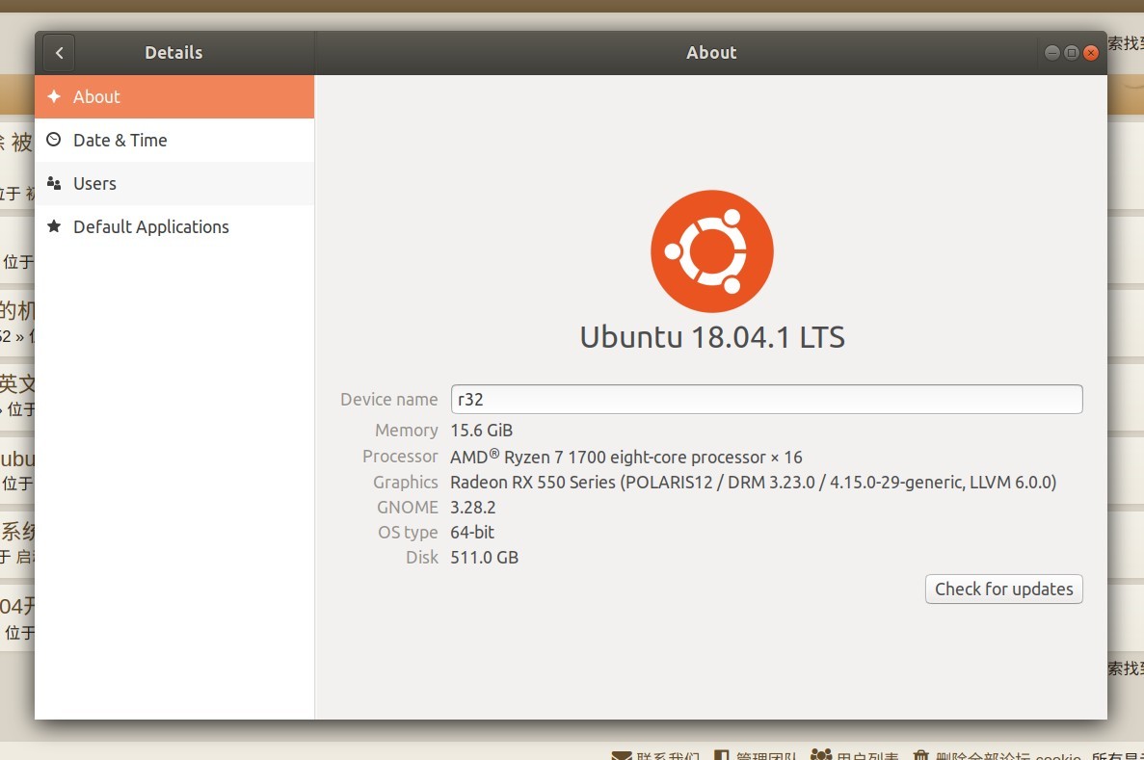Screen dimensions: 1144x760
Task: Click the Disk label
Action: coord(422,557)
